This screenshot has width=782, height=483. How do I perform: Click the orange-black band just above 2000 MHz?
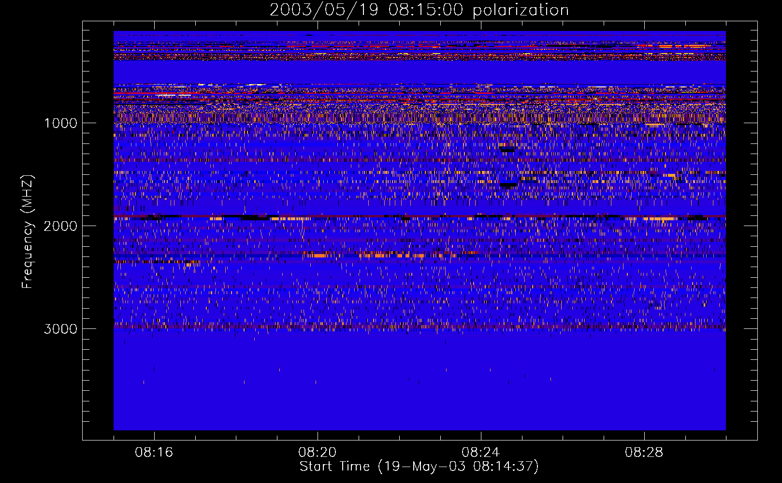click(x=420, y=218)
